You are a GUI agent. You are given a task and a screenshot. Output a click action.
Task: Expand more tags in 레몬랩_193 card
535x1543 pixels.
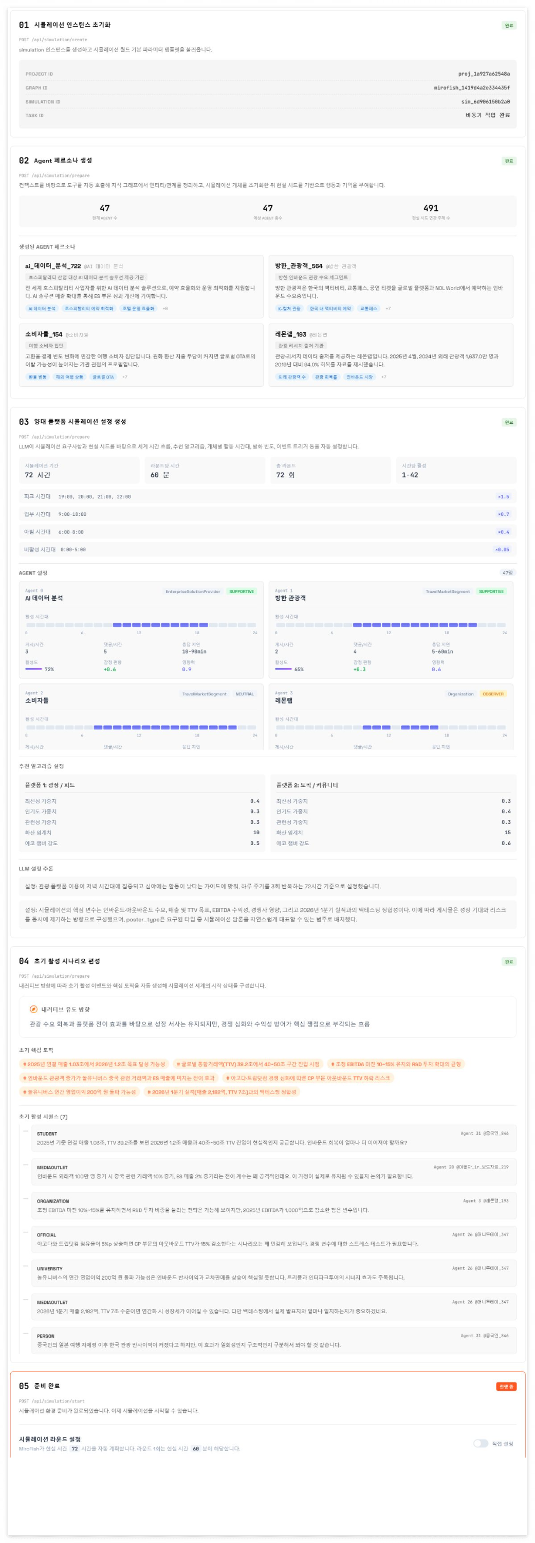(383, 377)
